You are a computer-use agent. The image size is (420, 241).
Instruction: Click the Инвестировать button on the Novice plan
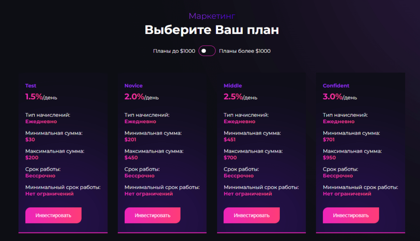(152, 215)
